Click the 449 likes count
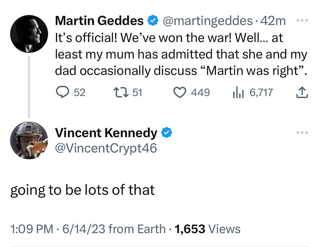The width and height of the screenshot is (320, 247). [201, 93]
